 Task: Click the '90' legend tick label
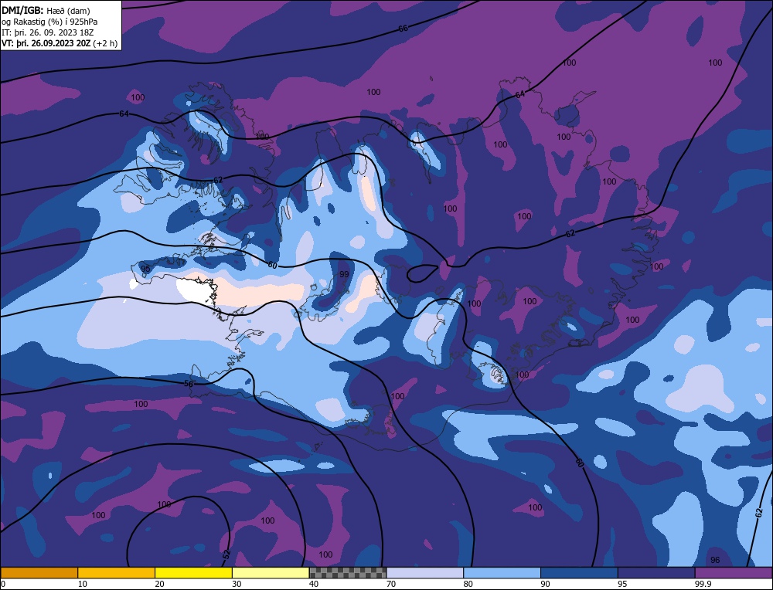tap(545, 584)
